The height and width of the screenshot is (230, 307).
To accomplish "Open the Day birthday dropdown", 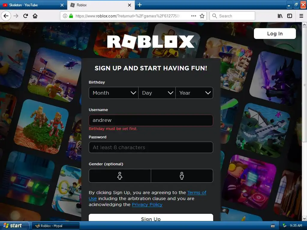I will tap(157, 93).
